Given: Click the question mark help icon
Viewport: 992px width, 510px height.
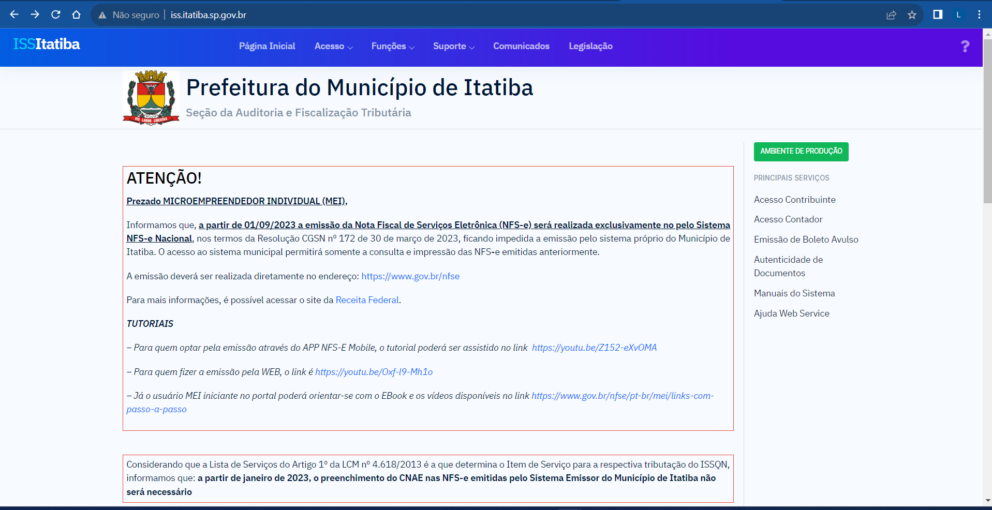Looking at the screenshot, I should pyautogui.click(x=965, y=47).
